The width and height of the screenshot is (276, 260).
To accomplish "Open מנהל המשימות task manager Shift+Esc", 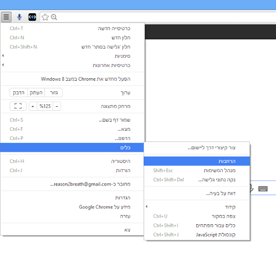I will (197, 170).
